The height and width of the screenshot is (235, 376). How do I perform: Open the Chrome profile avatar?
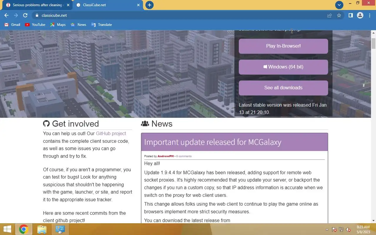360,15
